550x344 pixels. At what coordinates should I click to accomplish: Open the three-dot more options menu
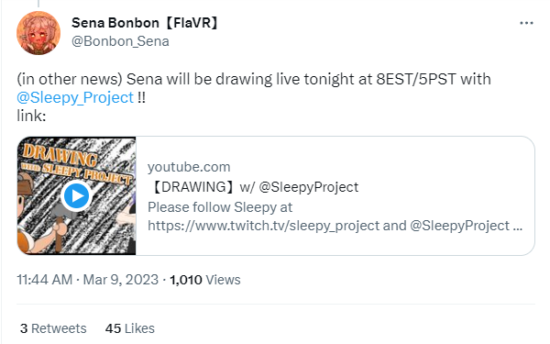point(526,23)
